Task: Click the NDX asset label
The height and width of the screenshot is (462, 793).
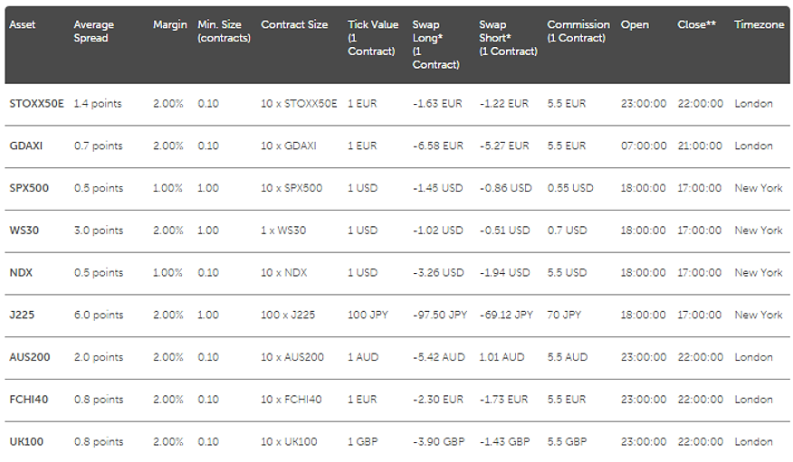Action: click(21, 273)
